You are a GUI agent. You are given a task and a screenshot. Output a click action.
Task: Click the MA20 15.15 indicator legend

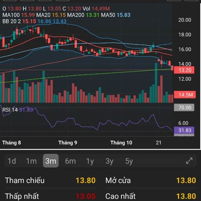click(x=51, y=15)
